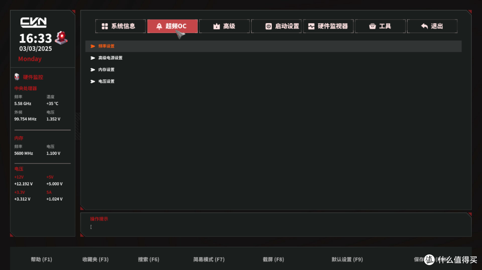Load 默认设置 (F9) defaults
This screenshot has width=482, height=270.
coord(347,259)
